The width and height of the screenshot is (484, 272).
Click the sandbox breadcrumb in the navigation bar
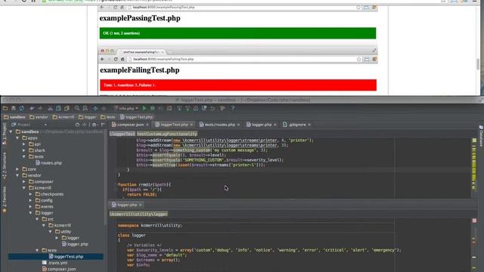click(x=14, y=117)
